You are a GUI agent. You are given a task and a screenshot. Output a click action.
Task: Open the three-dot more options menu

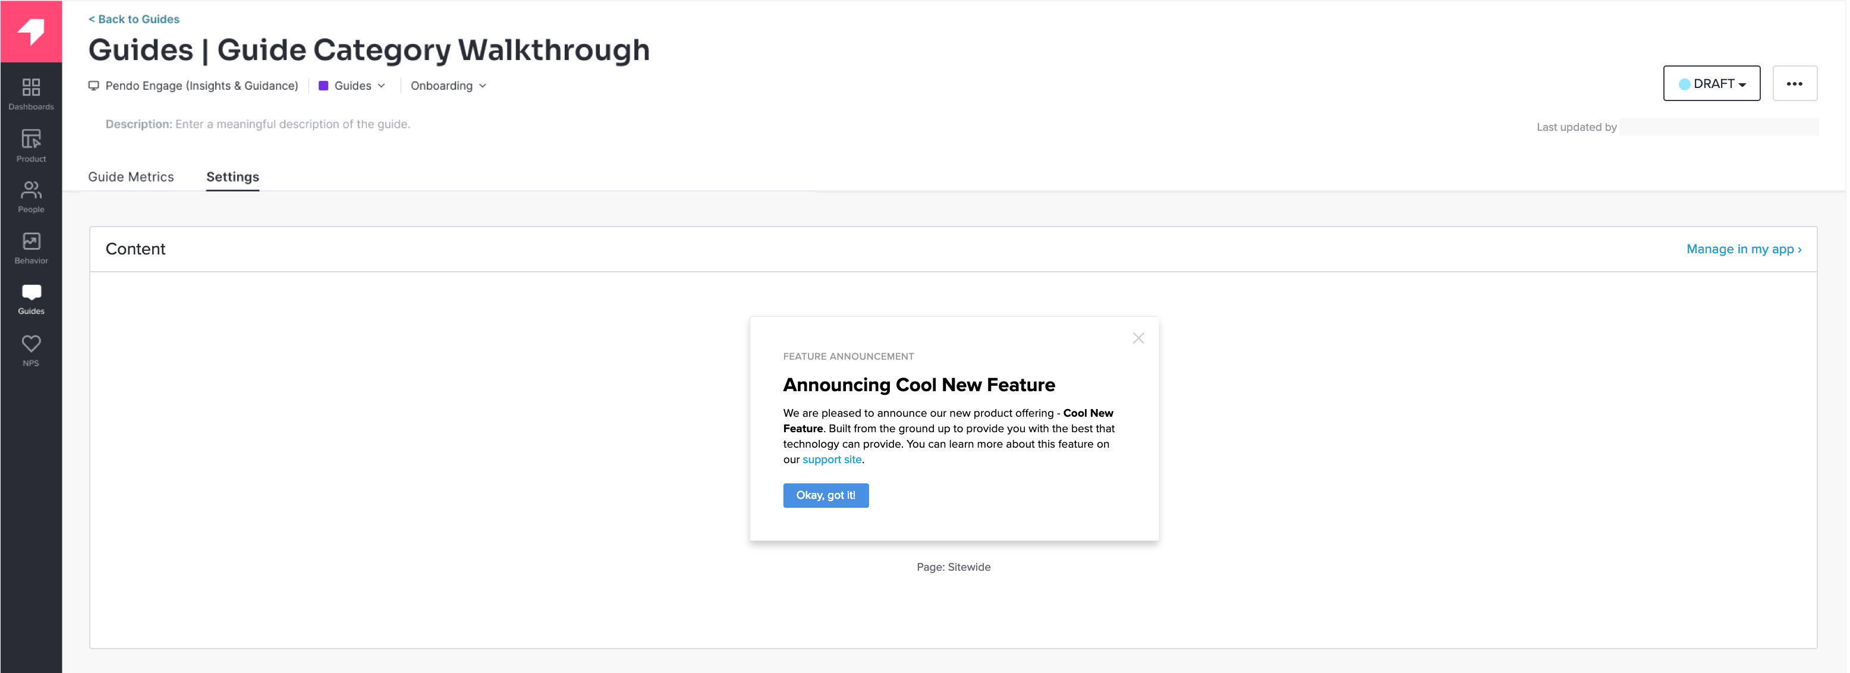tap(1794, 84)
